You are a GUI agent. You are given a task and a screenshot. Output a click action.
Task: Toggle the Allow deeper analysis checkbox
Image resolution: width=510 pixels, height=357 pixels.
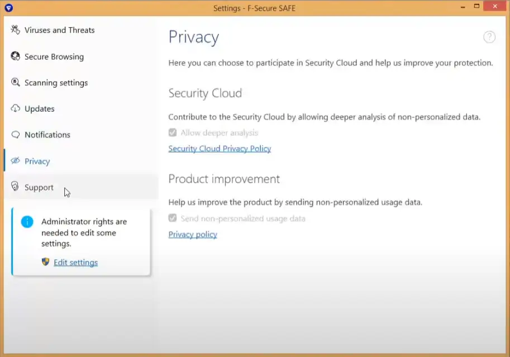(x=173, y=133)
